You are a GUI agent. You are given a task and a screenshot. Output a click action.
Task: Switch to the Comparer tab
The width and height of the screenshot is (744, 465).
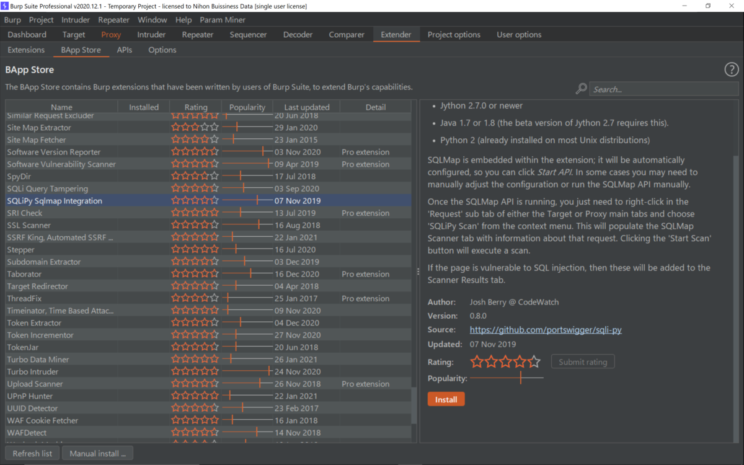coord(346,35)
